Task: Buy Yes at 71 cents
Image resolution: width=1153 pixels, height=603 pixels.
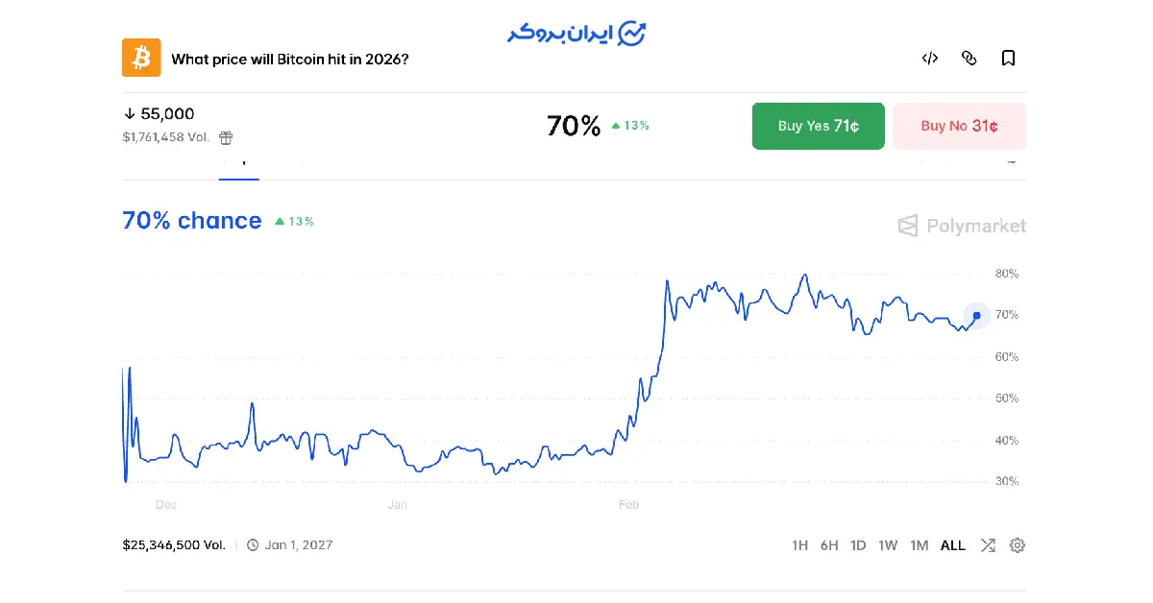Action: [818, 126]
